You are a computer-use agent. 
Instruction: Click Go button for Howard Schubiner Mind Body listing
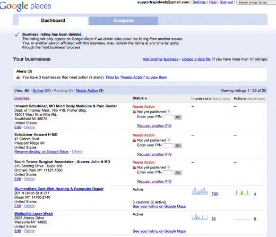178,117
